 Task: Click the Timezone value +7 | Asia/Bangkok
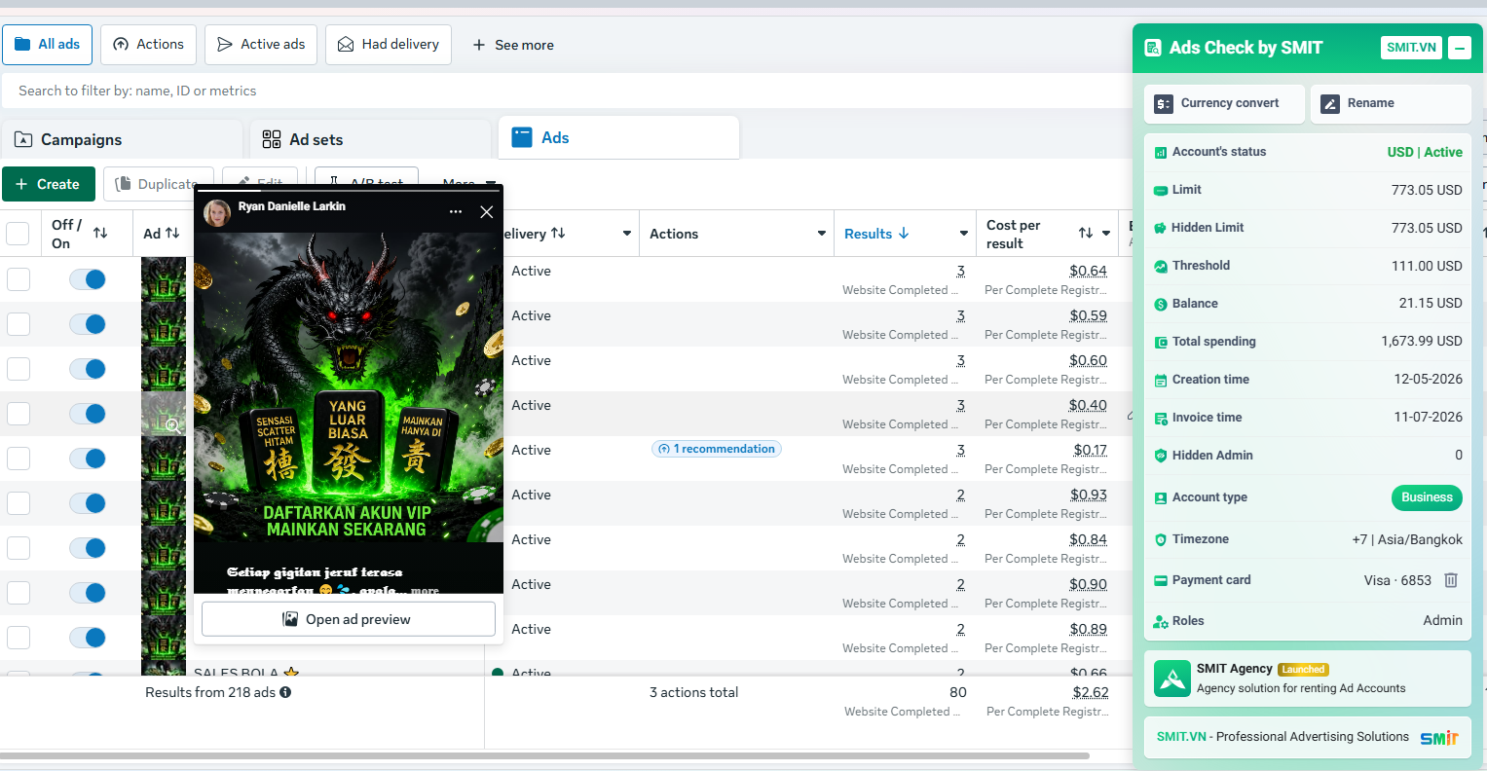[x=1407, y=539]
